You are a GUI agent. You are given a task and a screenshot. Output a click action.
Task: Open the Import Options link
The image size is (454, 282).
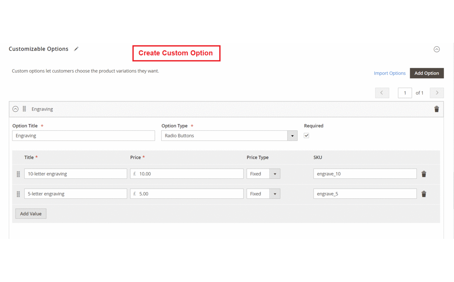(389, 73)
